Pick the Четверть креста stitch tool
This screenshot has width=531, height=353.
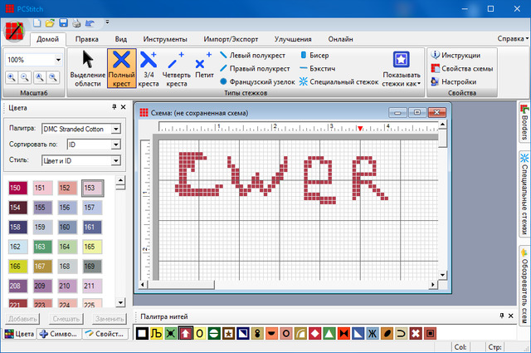coord(176,68)
